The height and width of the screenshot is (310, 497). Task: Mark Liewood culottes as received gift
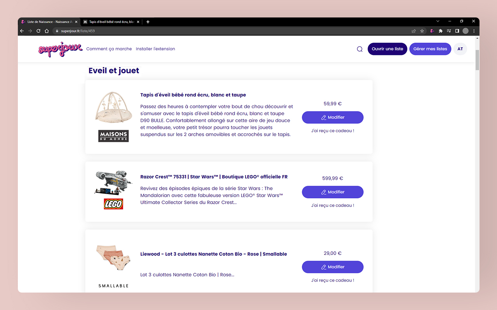(x=333, y=281)
